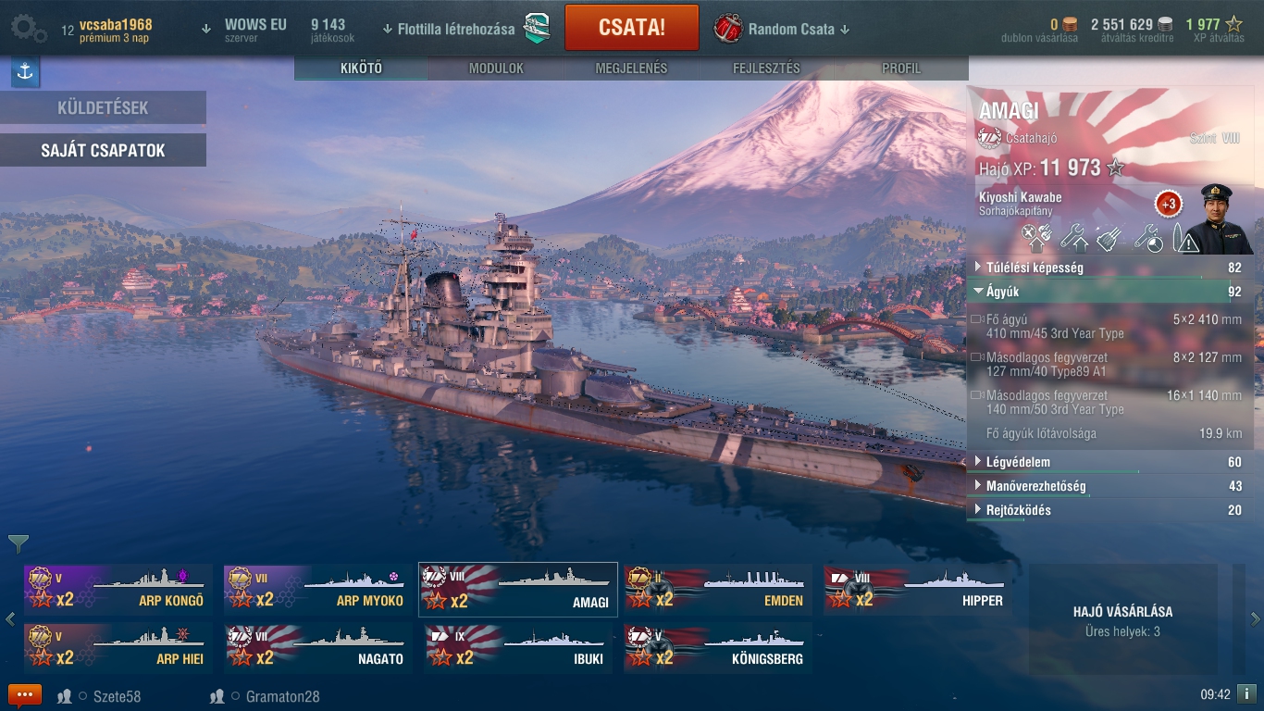The width and height of the screenshot is (1264, 711).
Task: Click the gold doubloon coin icon
Action: [x=1070, y=25]
